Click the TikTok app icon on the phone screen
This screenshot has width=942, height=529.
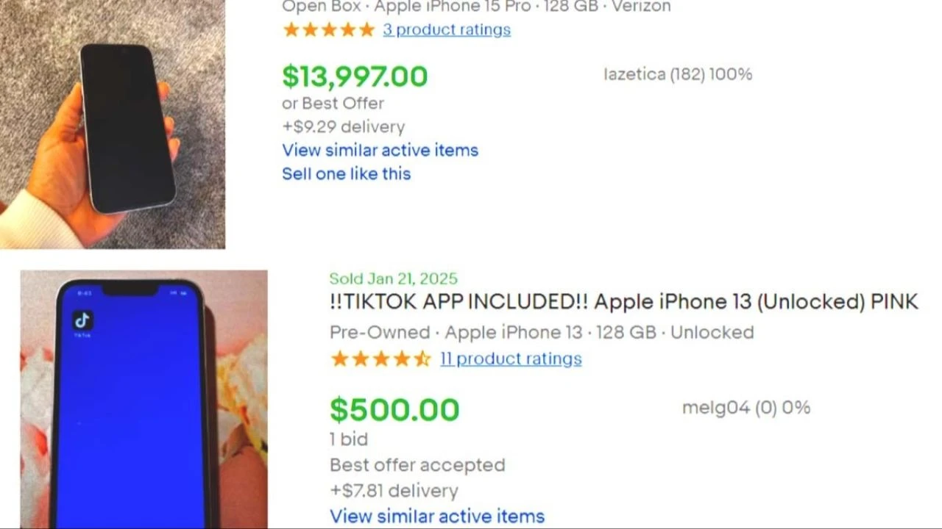tap(82, 321)
